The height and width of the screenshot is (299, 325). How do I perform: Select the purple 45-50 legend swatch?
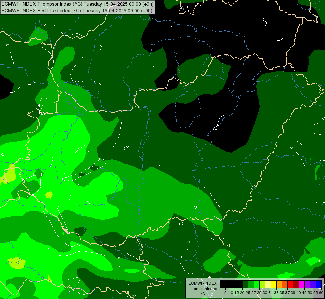[x=307, y=284]
